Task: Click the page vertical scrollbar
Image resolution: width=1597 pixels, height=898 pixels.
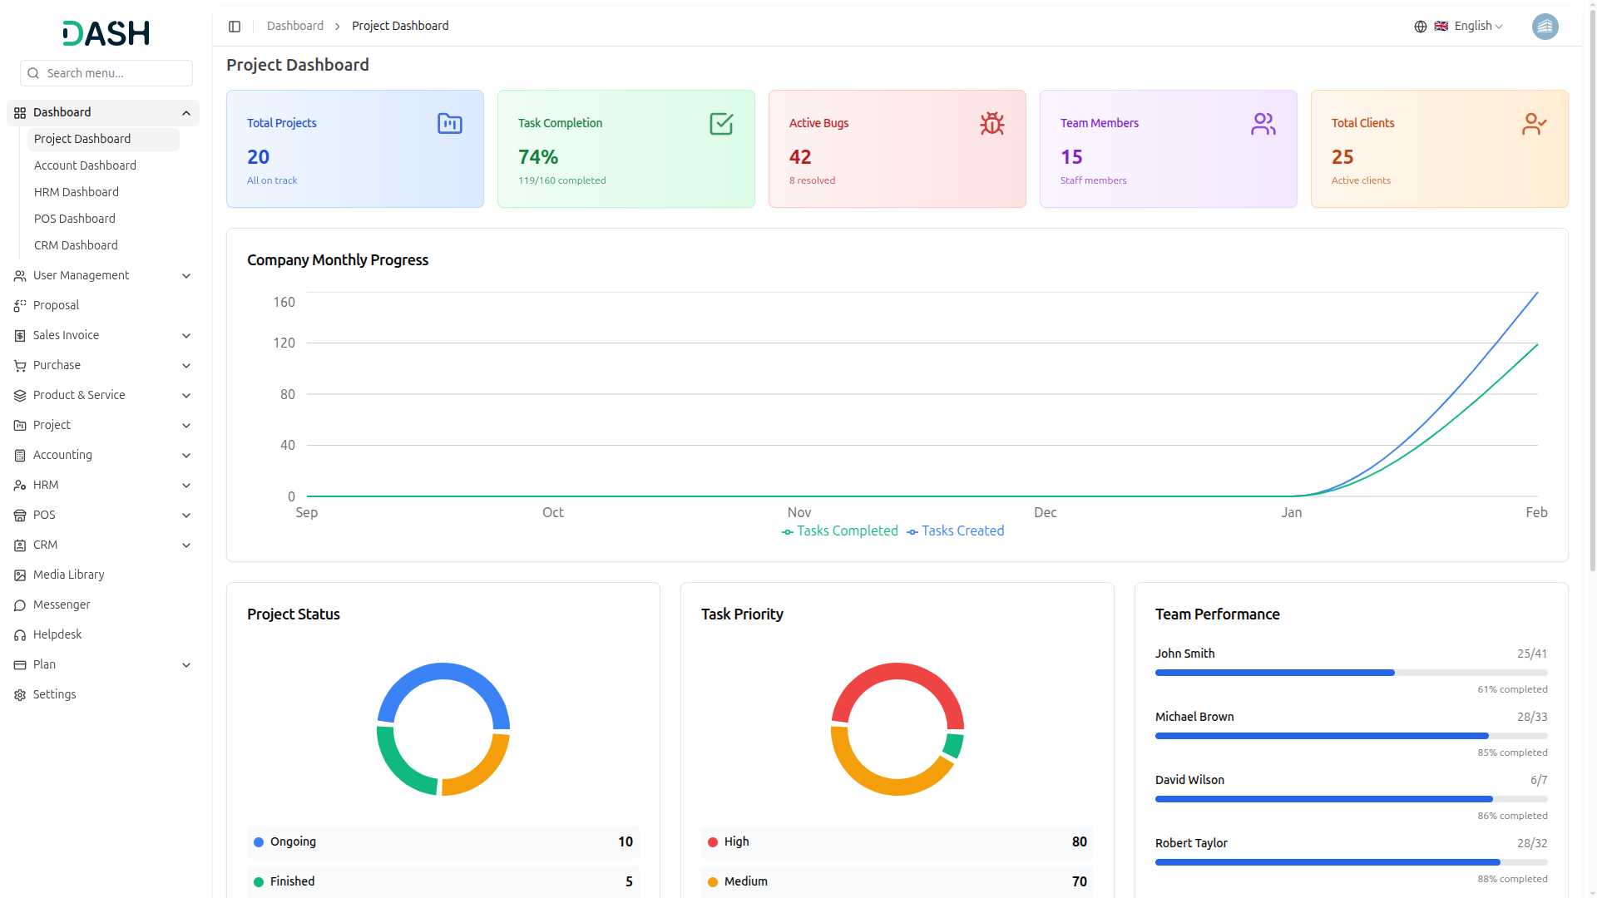Action: (1592, 291)
